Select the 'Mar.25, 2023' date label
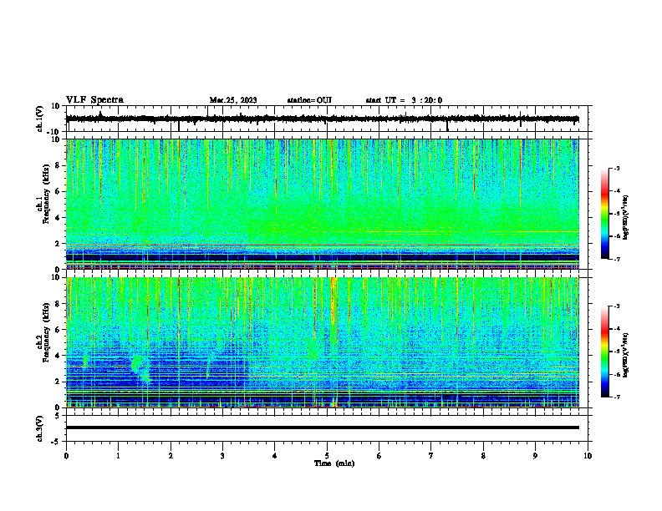662x511 pixels. click(x=233, y=100)
